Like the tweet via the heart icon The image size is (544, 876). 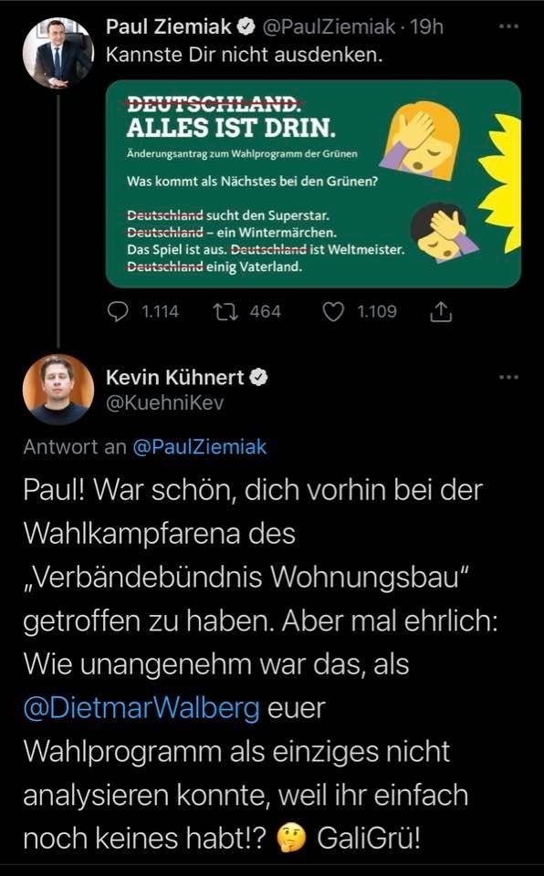334,312
